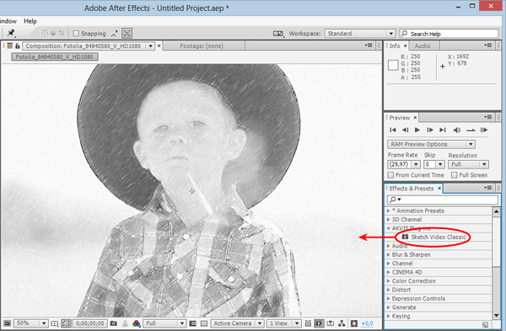Enable the Snapping checkbox
Image resolution: width=506 pixels, height=331 pixels.
(76, 34)
